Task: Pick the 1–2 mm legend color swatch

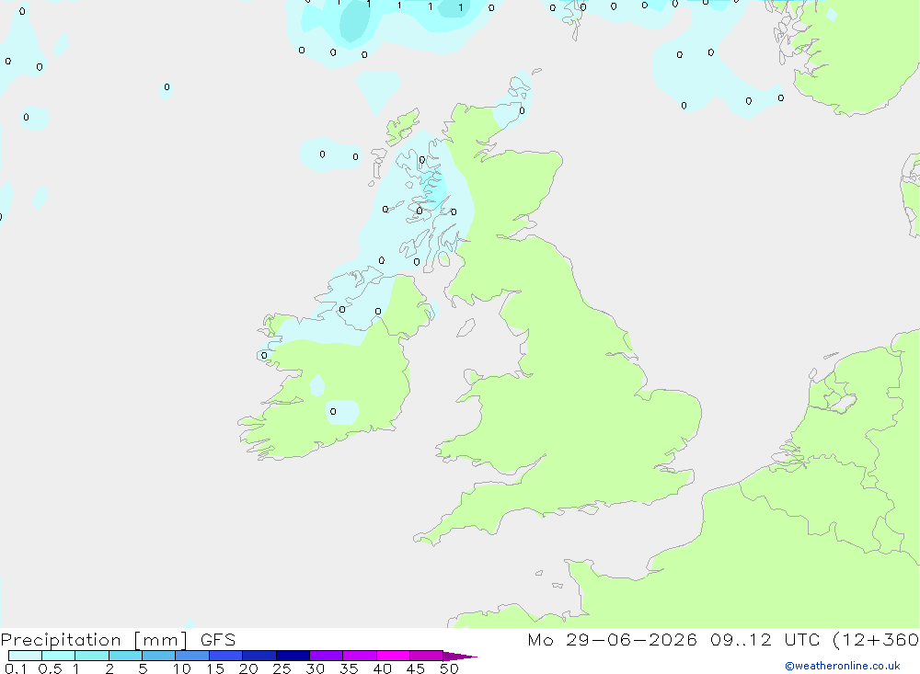Action: pyautogui.click(x=92, y=656)
